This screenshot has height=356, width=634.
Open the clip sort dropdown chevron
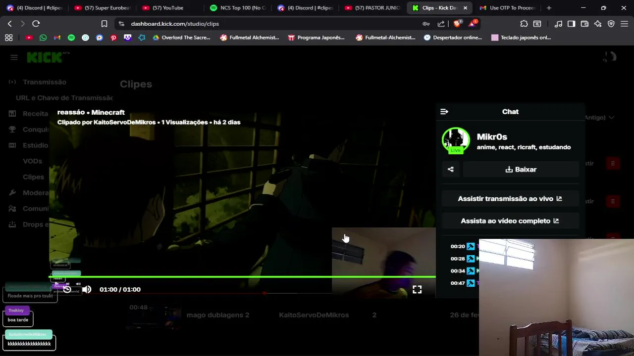(611, 118)
